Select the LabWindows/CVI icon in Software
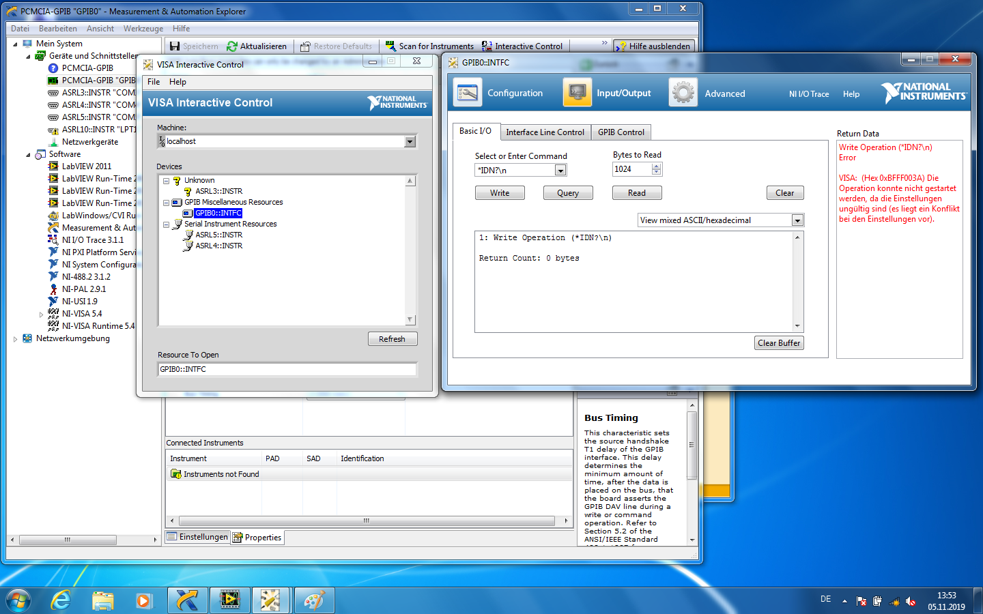 point(53,216)
